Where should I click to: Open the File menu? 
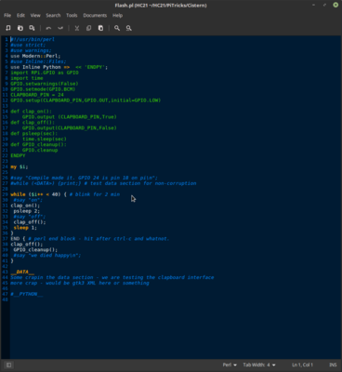(7, 15)
